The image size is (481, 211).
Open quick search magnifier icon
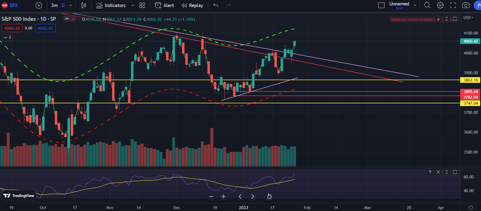point(427,5)
